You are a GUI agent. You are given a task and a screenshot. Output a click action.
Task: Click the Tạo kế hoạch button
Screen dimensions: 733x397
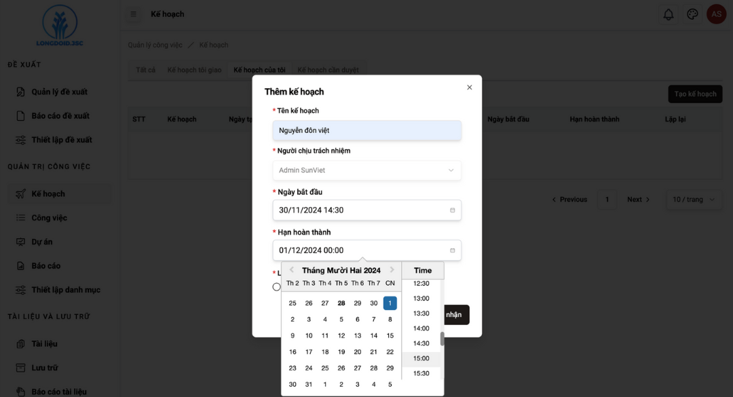[695, 94]
